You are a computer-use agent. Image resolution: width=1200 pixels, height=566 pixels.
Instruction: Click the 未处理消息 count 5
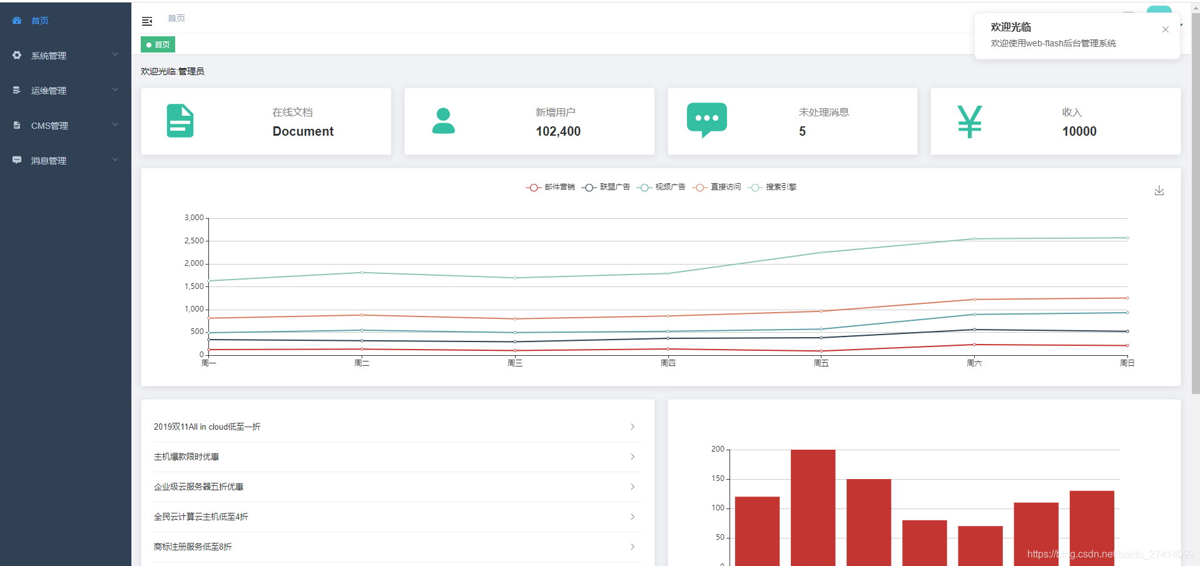click(802, 131)
